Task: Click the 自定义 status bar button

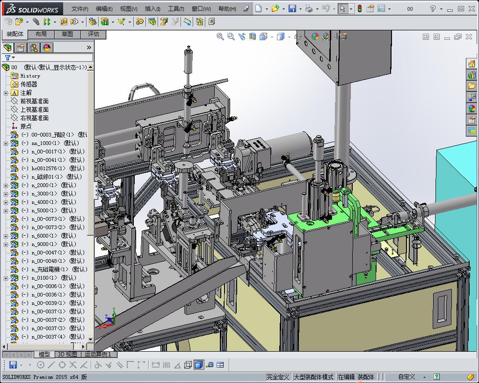Action: (406, 377)
